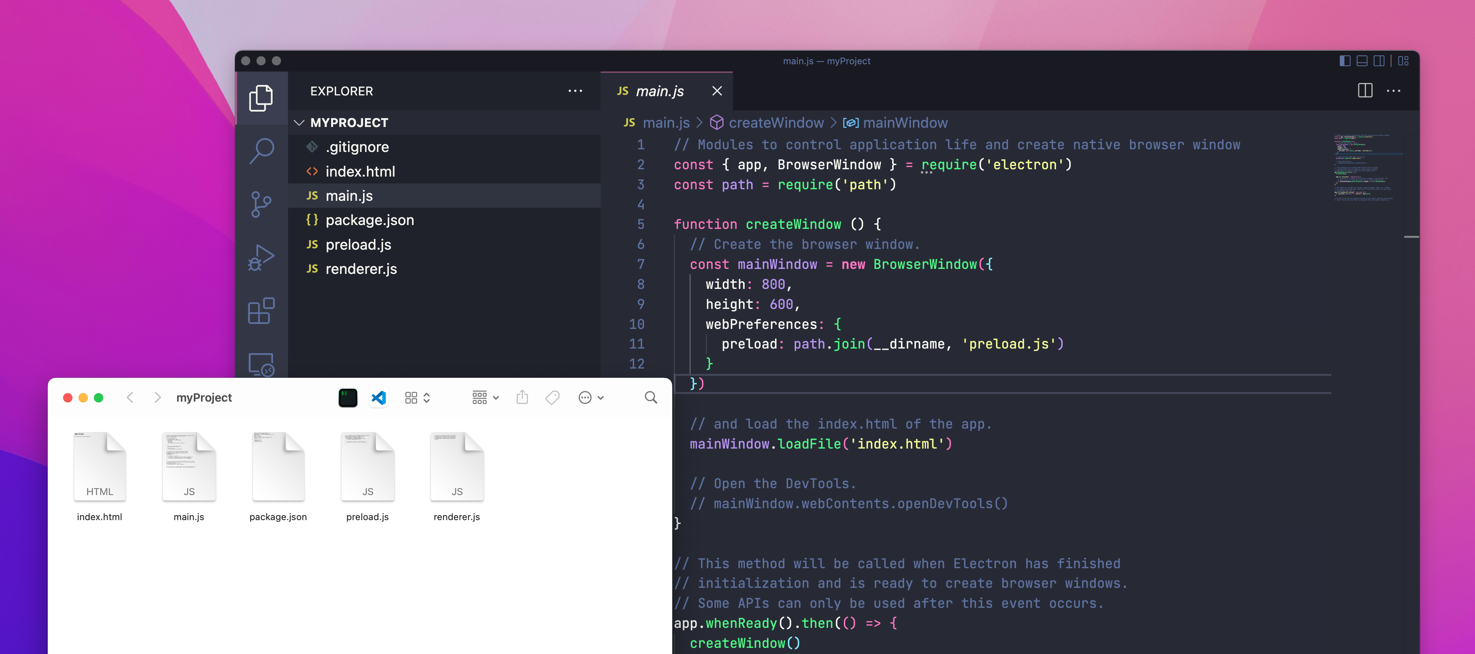Open Explorer panel Views and More Actions
Image resolution: width=1475 pixels, height=654 pixels.
coord(575,91)
